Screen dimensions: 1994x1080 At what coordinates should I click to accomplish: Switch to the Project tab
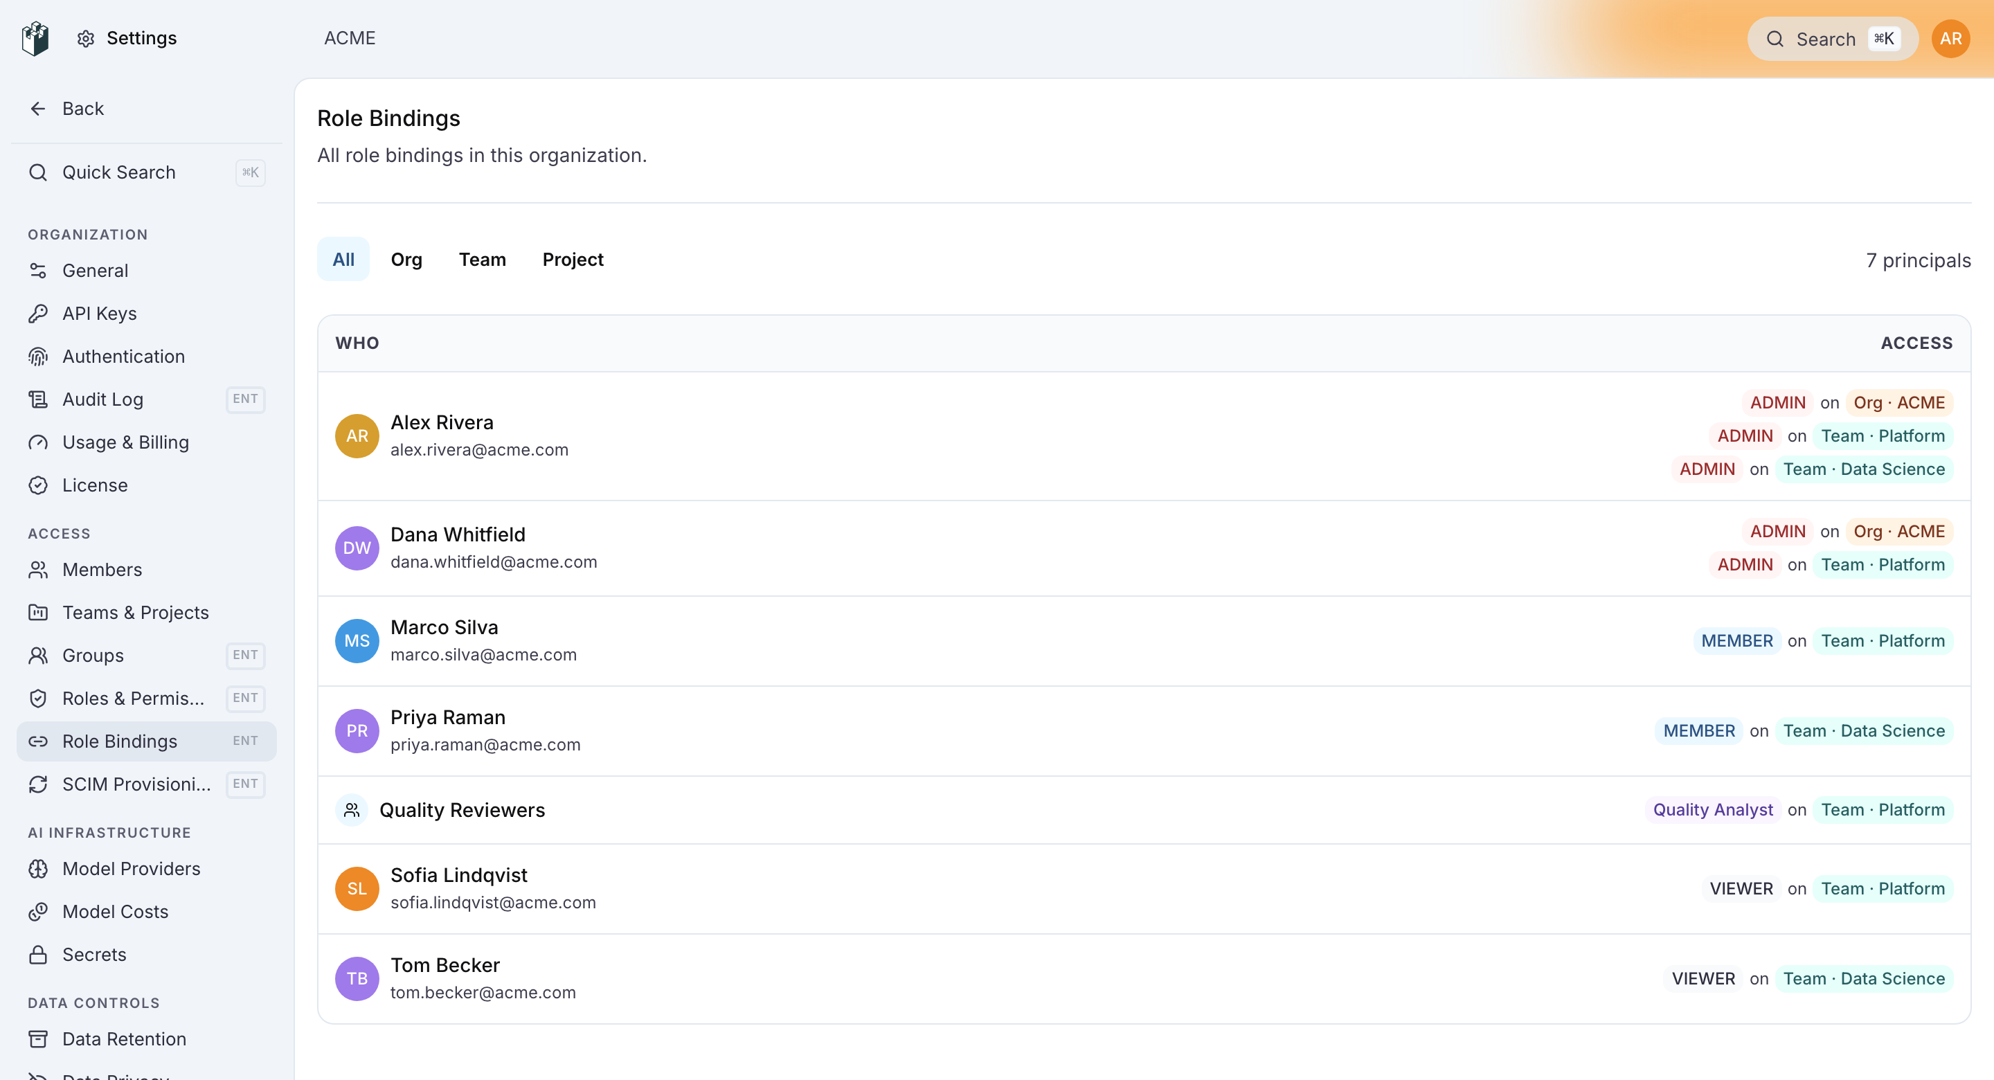point(573,260)
